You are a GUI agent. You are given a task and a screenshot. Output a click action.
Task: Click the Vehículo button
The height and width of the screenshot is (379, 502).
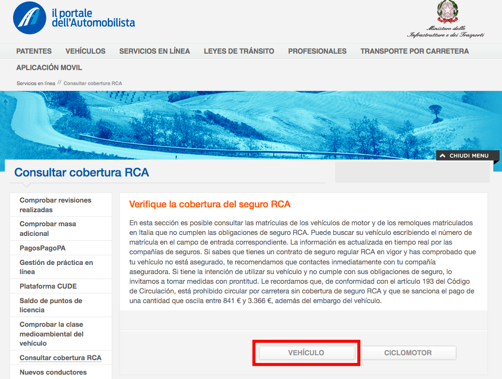[307, 353]
